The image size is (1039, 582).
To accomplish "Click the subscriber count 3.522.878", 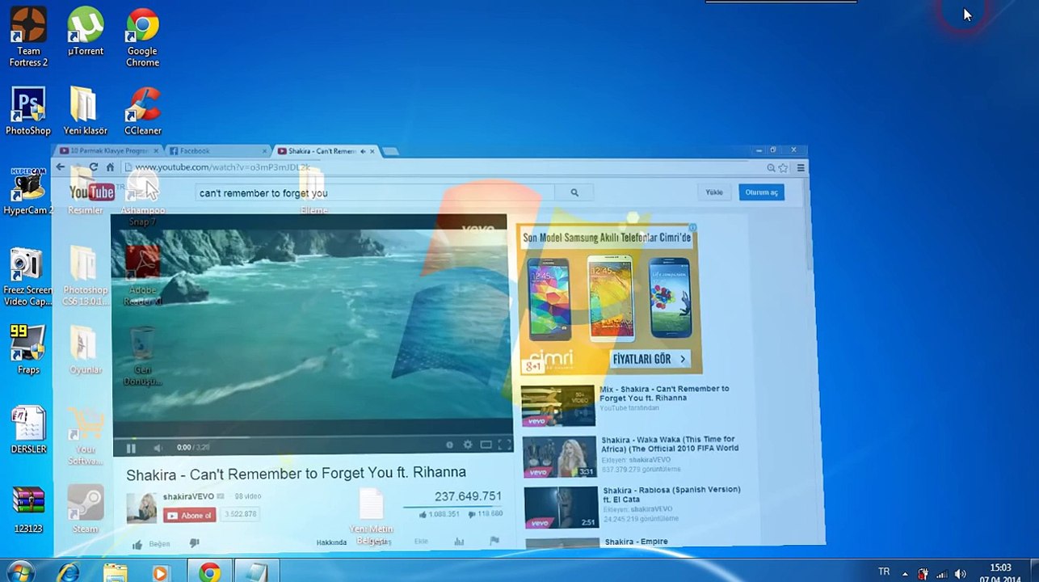I will tap(239, 515).
